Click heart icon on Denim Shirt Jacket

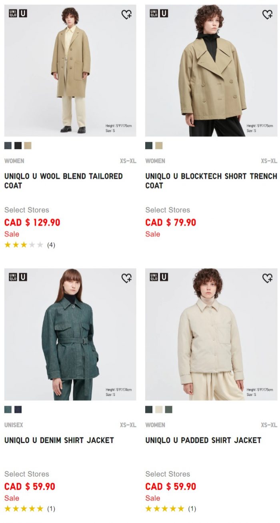pyautogui.click(x=126, y=278)
